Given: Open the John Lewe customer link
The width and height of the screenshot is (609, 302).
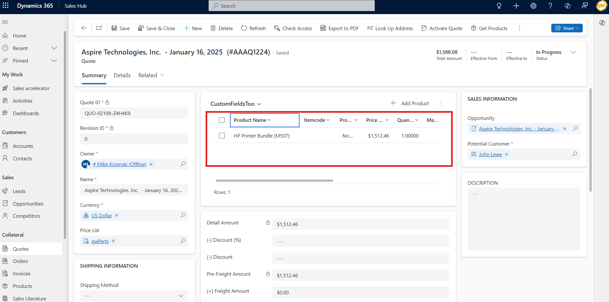Looking at the screenshot, I should tap(490, 155).
